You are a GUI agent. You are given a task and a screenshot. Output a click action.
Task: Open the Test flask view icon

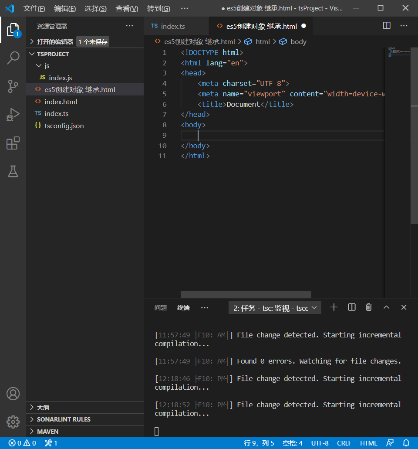click(x=13, y=171)
